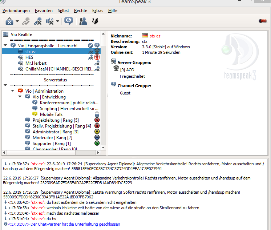Click the red nickname stx ez in info panel

pos(155,36)
